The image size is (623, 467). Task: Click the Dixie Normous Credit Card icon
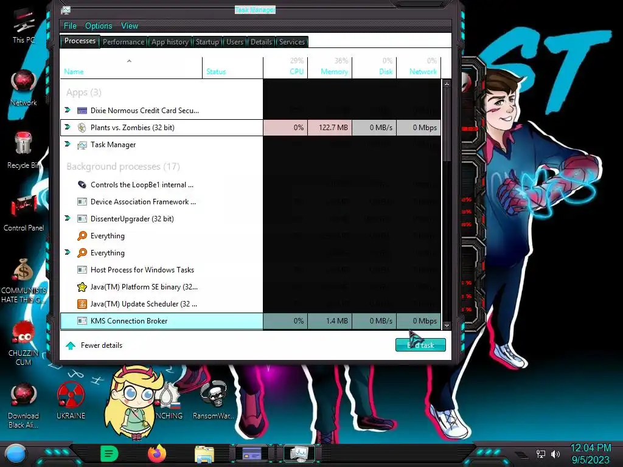tap(82, 111)
